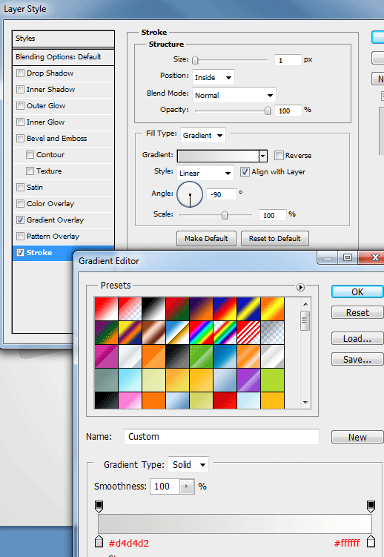Click New to save gradient preset
The image size is (384, 557).
357,437
